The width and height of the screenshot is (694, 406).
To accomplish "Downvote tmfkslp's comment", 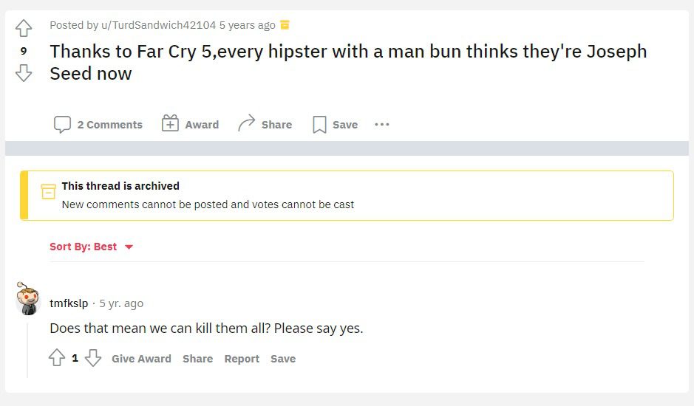I will point(92,359).
